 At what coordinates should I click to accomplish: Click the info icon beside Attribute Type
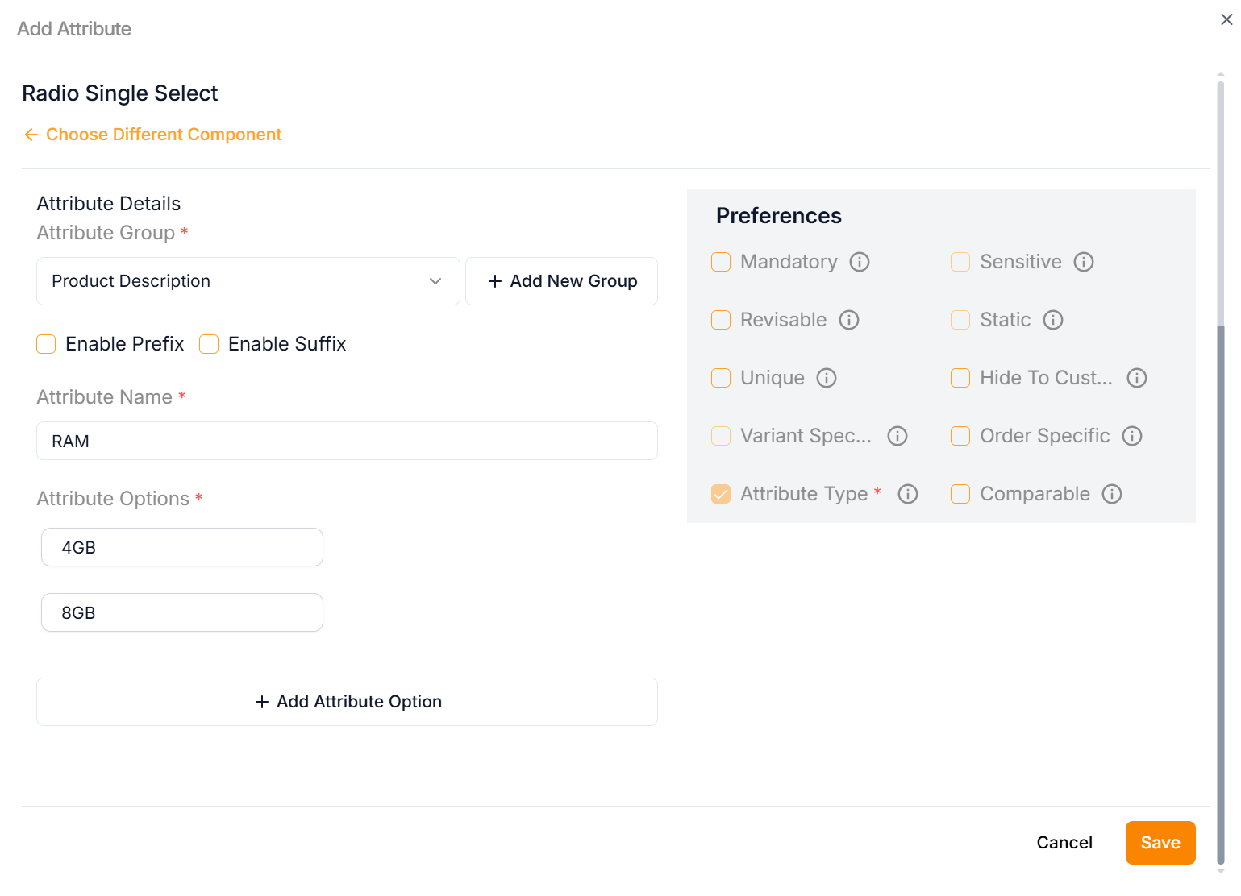pyautogui.click(x=908, y=494)
